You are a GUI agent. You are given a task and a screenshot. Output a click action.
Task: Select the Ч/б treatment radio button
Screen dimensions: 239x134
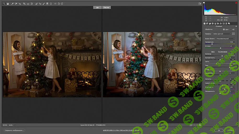click(x=231, y=29)
